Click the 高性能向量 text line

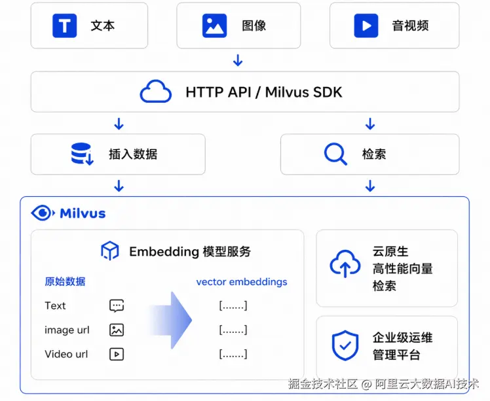[402, 269]
